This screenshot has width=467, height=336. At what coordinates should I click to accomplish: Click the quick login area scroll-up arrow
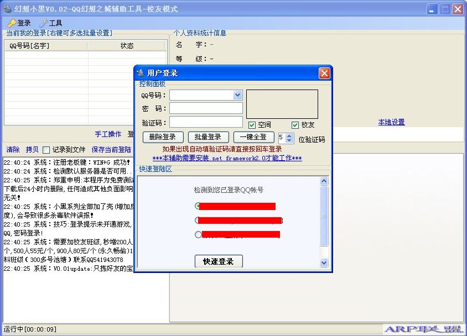324,181
